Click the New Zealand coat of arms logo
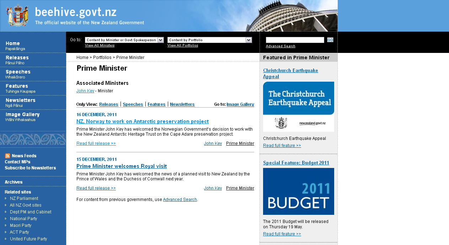This screenshot has height=245, width=449. 18,15
